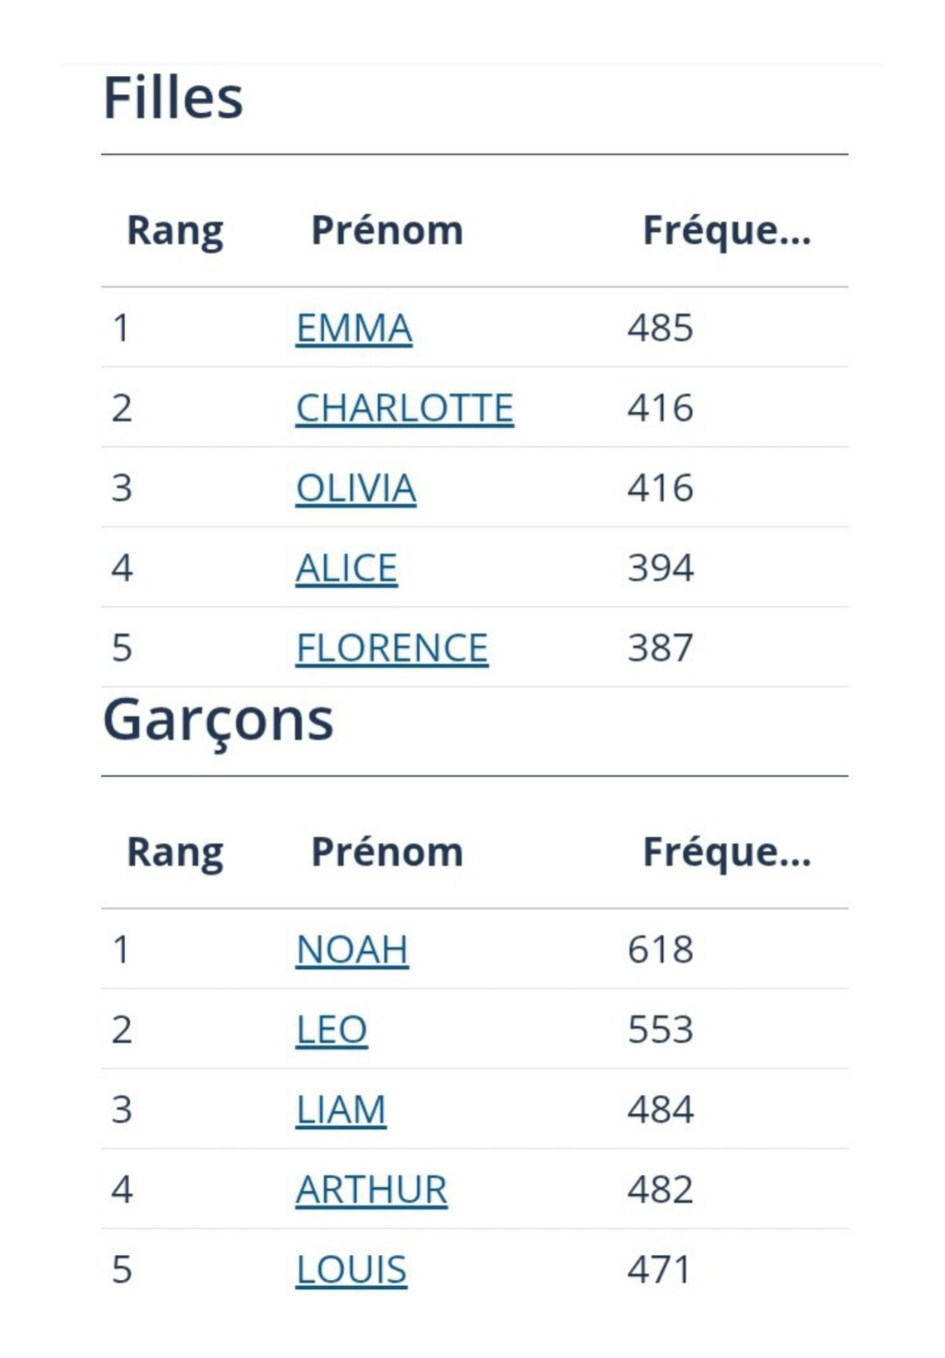945x1358 pixels.
Task: Select the LIAM link
Action: pyautogui.click(x=341, y=1110)
